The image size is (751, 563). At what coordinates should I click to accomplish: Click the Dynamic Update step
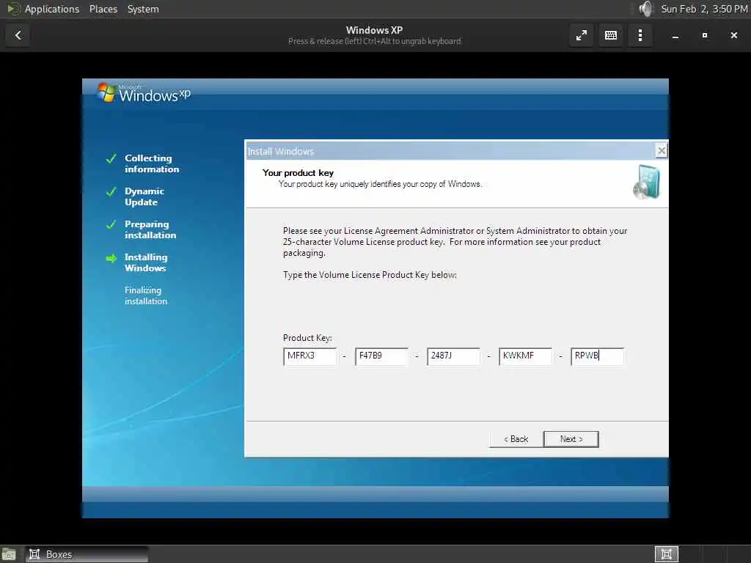(x=144, y=196)
